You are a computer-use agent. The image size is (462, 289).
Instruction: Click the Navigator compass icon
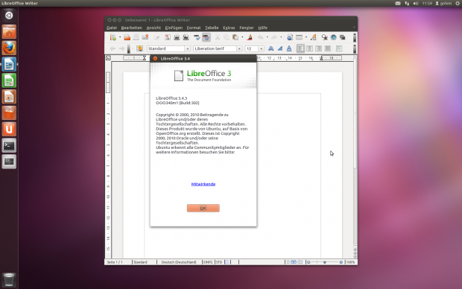pos(334,37)
